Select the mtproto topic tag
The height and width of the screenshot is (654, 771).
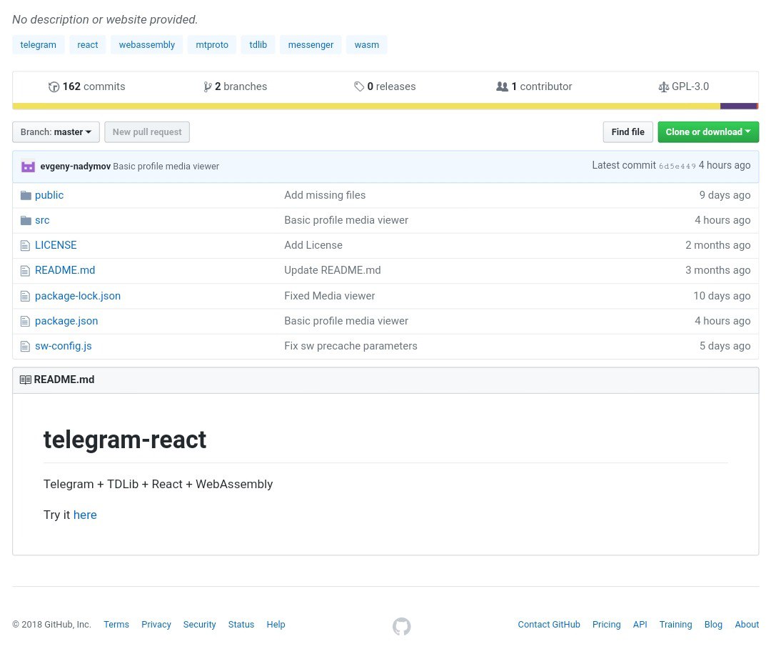point(212,45)
